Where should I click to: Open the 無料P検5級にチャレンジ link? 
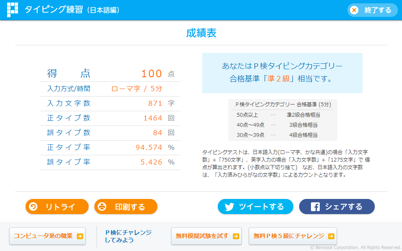[x=292, y=236]
